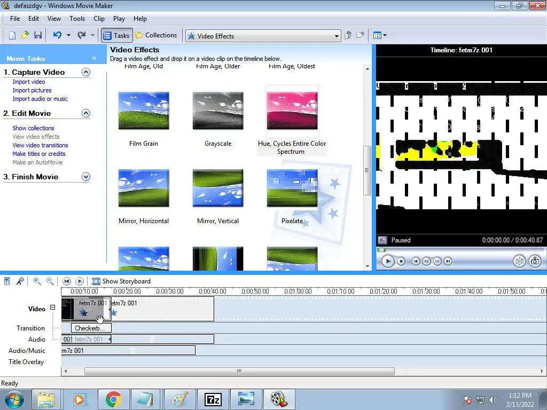This screenshot has width=547, height=410.
Task: Select the Mirror, Vertical effect thumbnail
Action: [x=218, y=188]
